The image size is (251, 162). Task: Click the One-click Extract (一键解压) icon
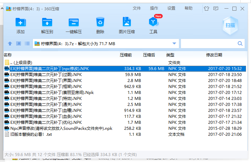click(73, 23)
